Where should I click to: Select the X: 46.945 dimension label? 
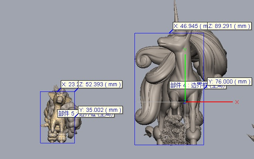pos(190,26)
